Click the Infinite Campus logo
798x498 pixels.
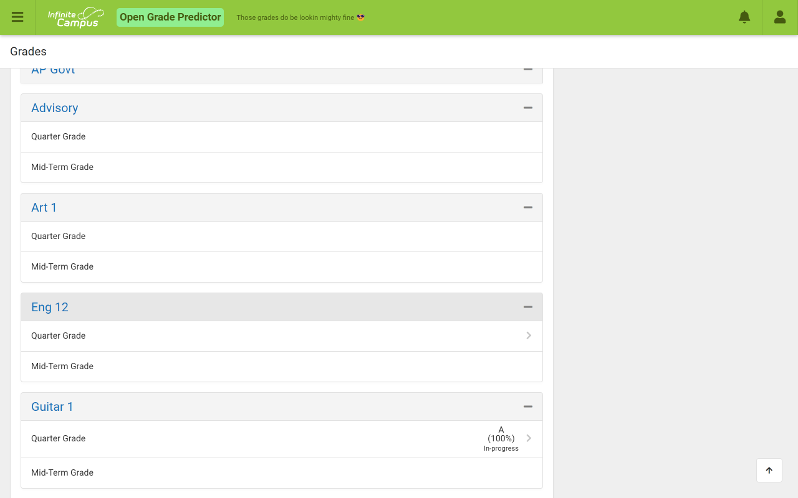[75, 17]
